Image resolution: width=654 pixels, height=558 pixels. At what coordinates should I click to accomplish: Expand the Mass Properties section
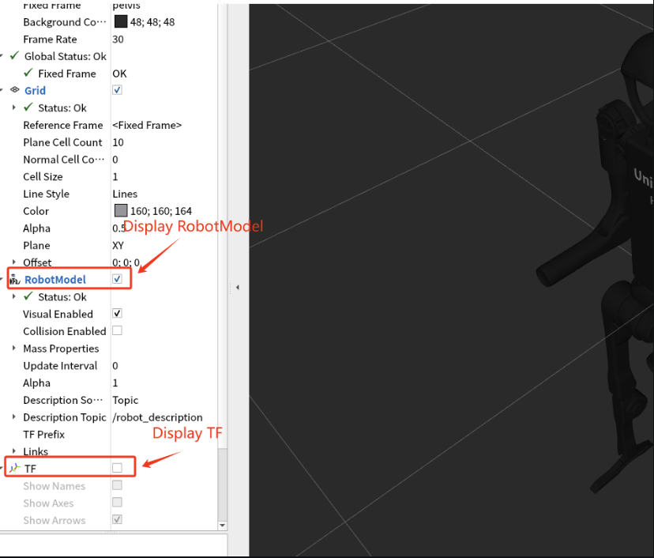click(14, 349)
